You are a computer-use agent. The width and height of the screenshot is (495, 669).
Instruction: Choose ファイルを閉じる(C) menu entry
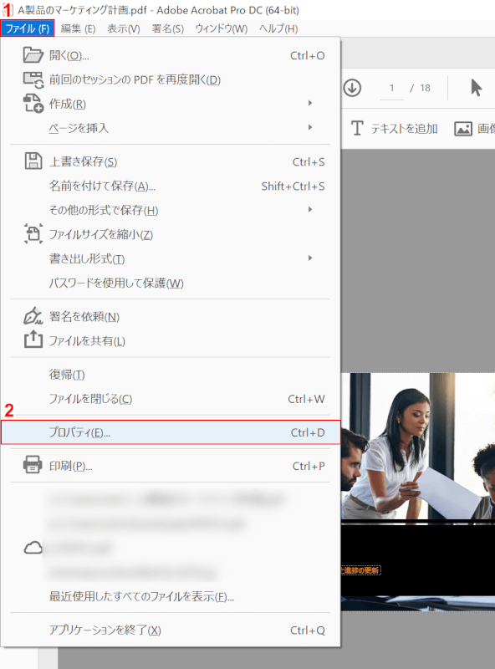171,399
